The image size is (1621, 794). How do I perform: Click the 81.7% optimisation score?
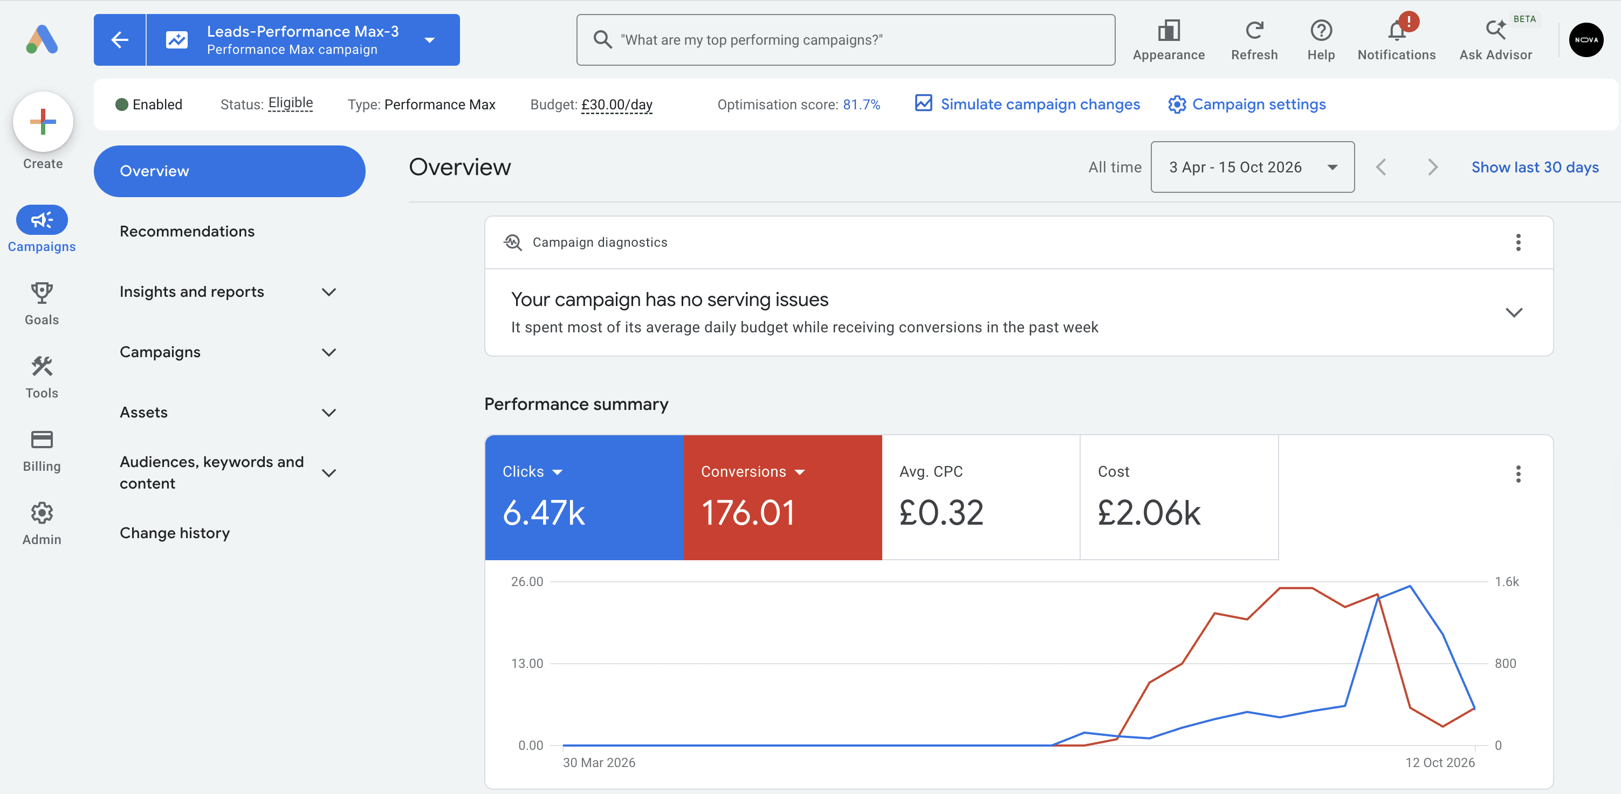pyautogui.click(x=861, y=105)
